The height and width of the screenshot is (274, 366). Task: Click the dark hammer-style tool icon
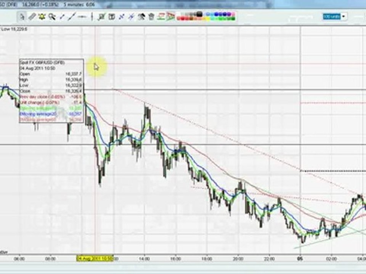pos(141,17)
